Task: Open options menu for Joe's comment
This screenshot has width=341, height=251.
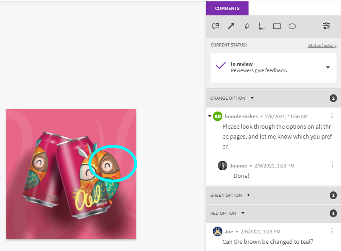Action: [332, 231]
